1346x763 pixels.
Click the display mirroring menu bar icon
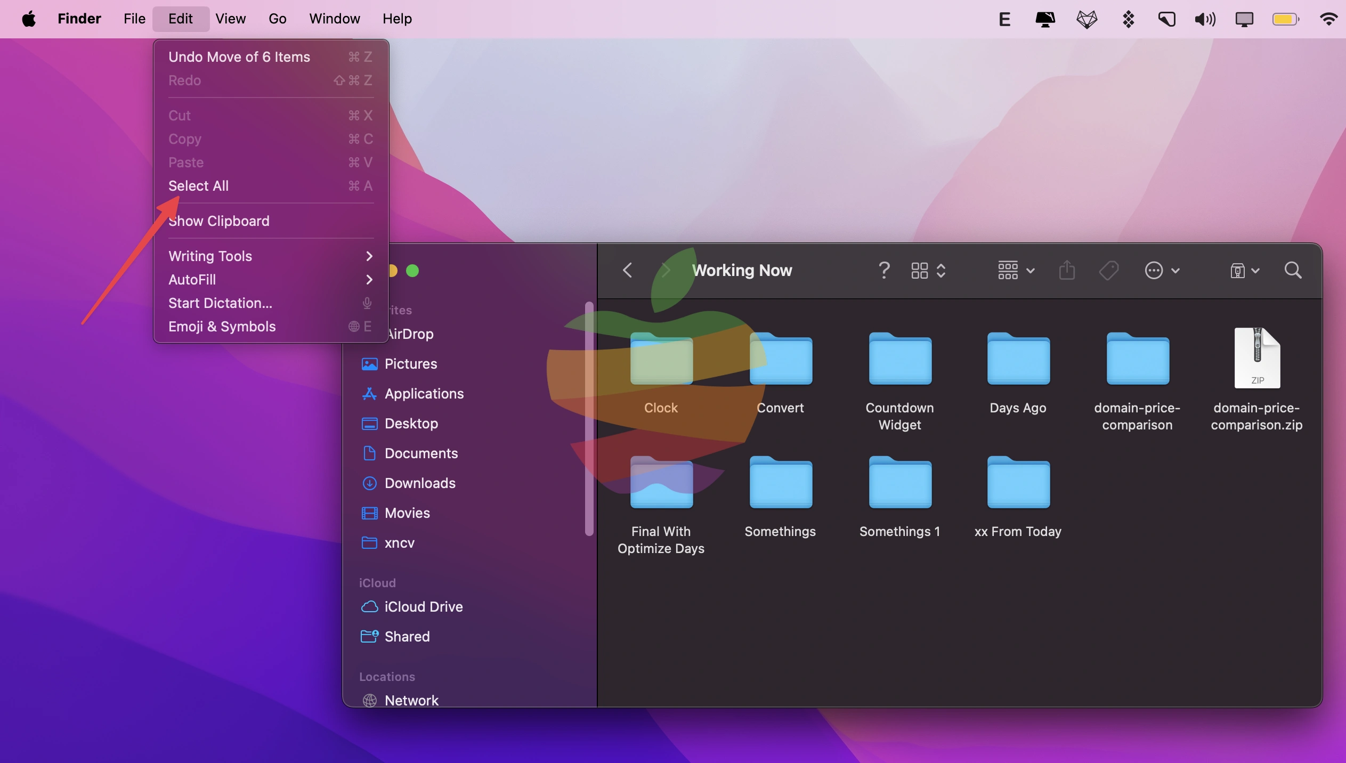coord(1244,20)
